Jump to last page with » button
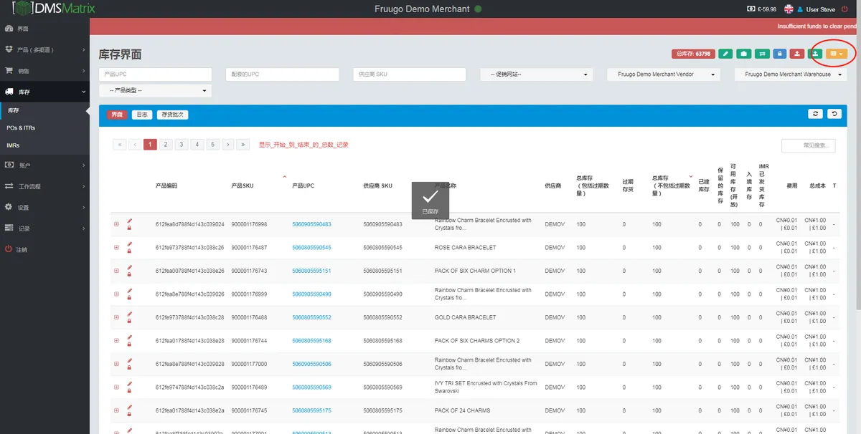This screenshot has height=434, width=861. [244, 145]
